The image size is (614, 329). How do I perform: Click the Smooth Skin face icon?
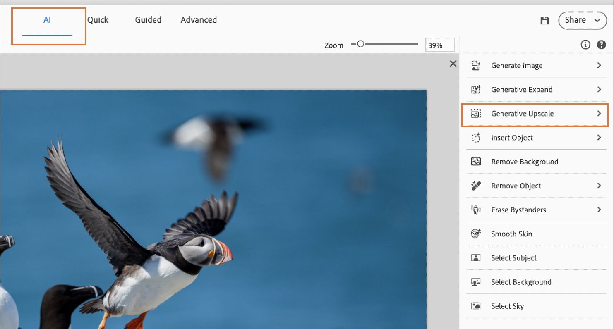[476, 234]
